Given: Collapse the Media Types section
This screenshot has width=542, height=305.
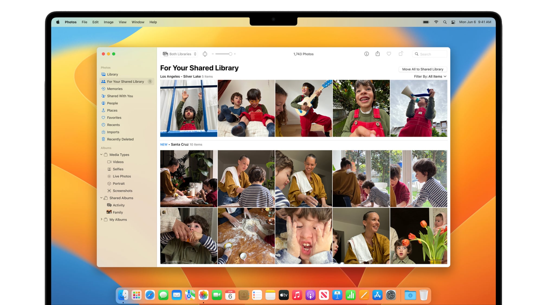Looking at the screenshot, I should point(102,155).
